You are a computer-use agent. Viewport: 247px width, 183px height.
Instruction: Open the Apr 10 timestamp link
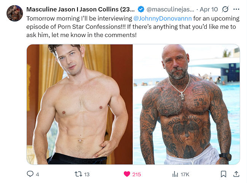point(209,10)
